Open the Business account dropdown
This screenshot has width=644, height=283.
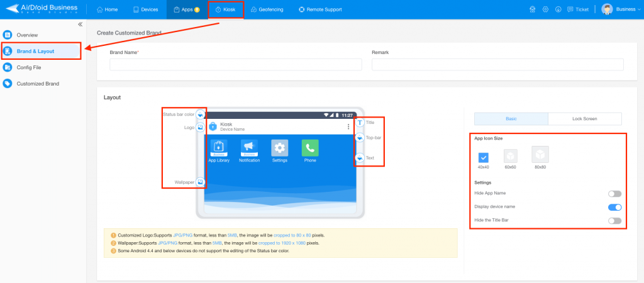(x=621, y=9)
